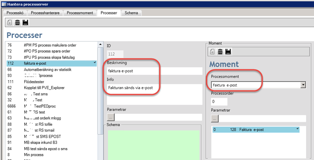Click the Processmoment combo box showing Faktura e-post
The width and height of the screenshot is (314, 160).
coord(258,85)
